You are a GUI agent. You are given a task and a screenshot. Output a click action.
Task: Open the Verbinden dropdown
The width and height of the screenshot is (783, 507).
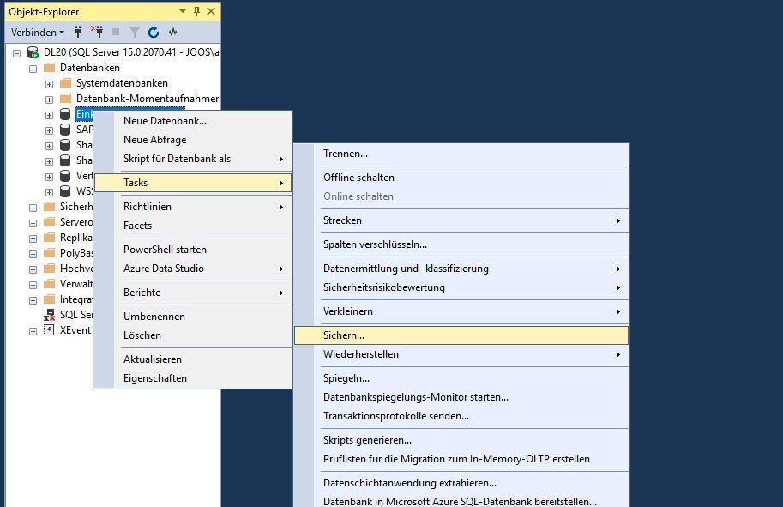[x=37, y=32]
